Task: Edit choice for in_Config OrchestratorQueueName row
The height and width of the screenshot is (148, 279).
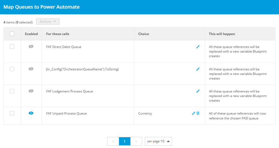Action: point(198,69)
